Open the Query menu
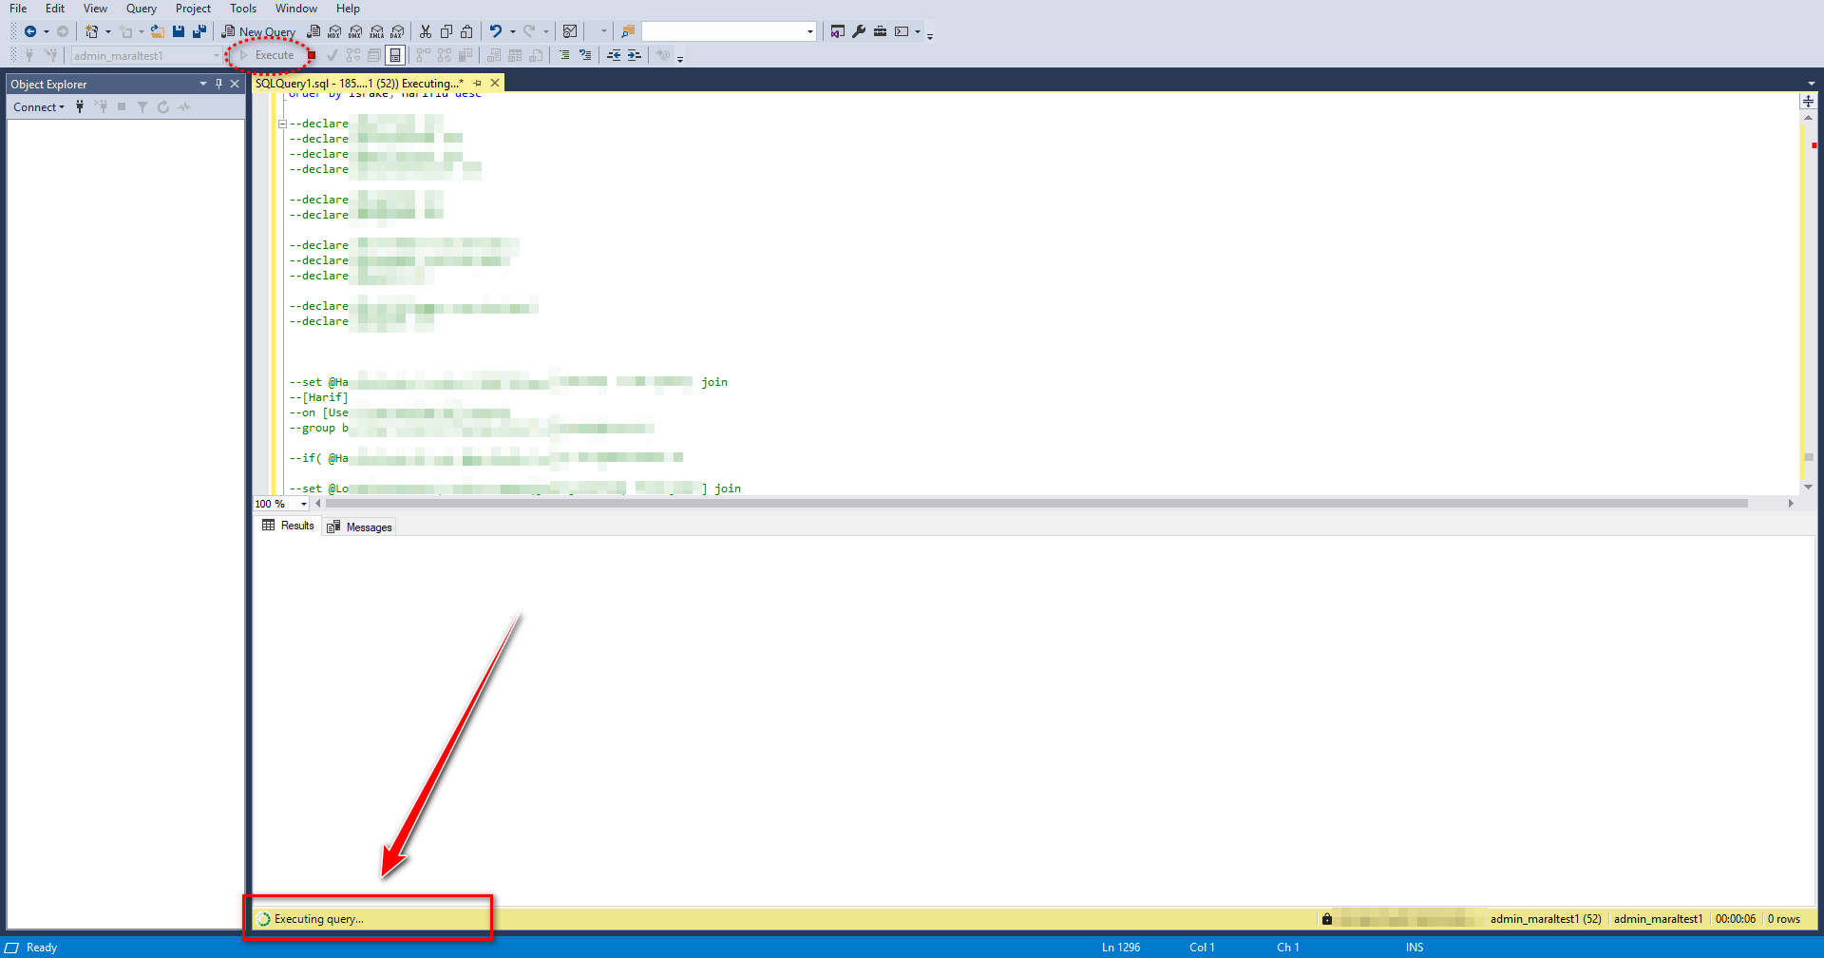The height and width of the screenshot is (958, 1824). [141, 8]
